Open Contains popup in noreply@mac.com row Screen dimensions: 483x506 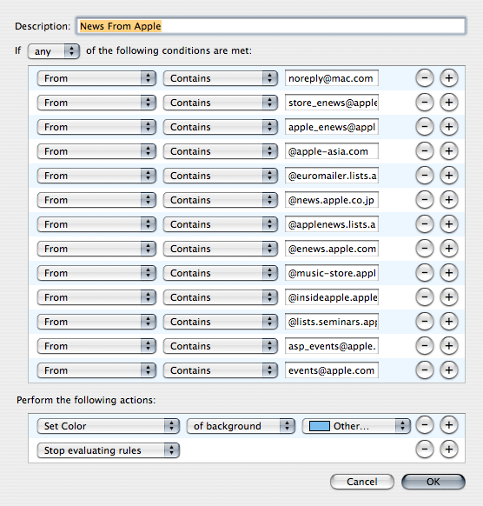221,78
